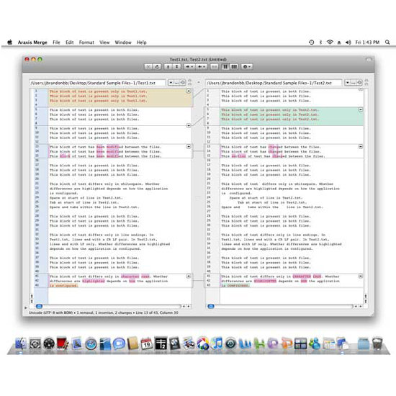The width and height of the screenshot is (396, 396).
Task: Open recent-files dropdown for Test1.txt path
Action: pos(171,83)
